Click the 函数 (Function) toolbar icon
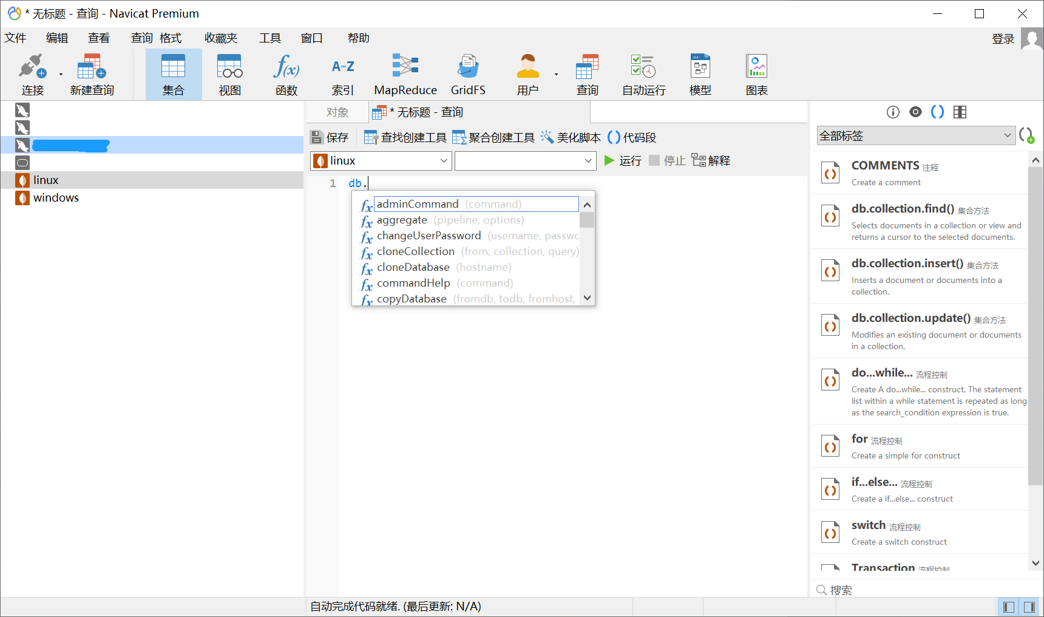The width and height of the screenshot is (1044, 617). [286, 74]
